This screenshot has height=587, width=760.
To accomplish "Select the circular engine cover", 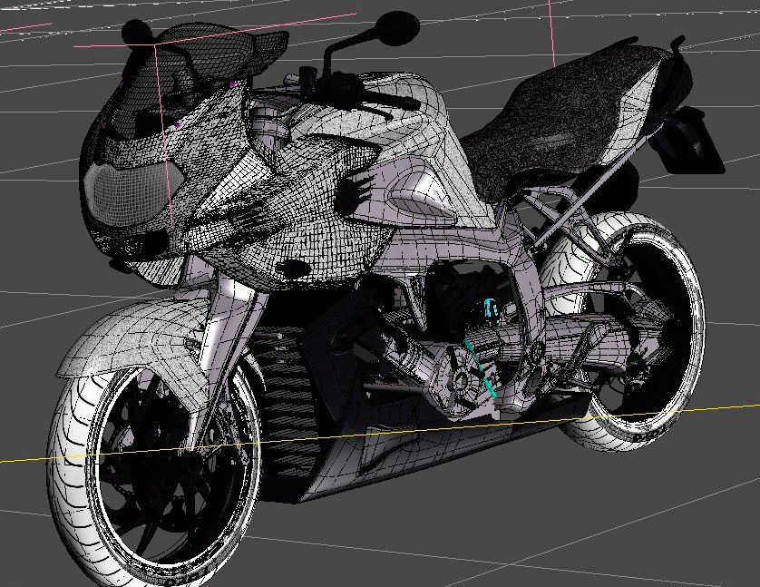I will click(456, 382).
